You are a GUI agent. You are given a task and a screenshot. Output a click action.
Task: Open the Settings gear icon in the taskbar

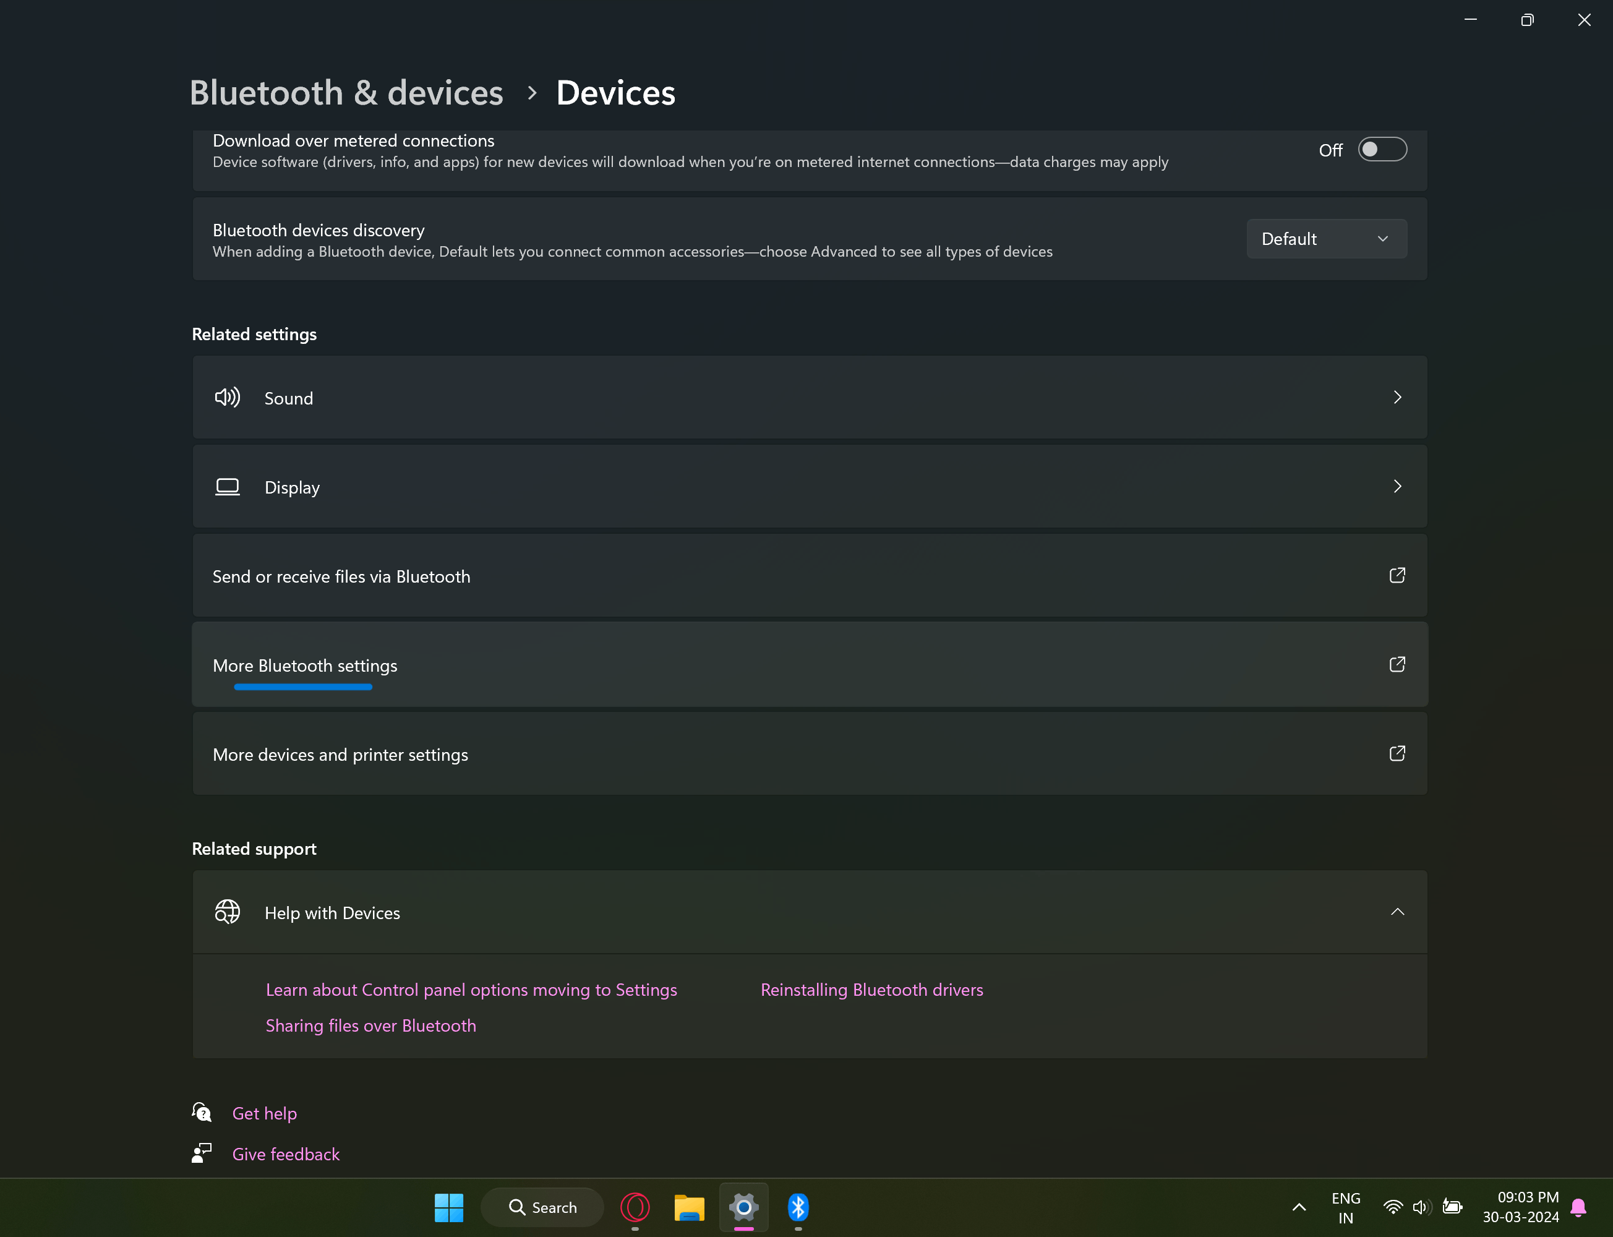pyautogui.click(x=743, y=1207)
